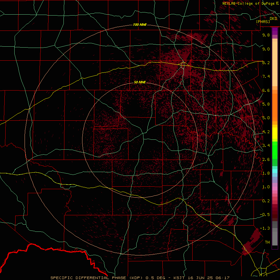The image size is (280, 280).
Task: Click the -0.5 scale value
Action: tap(265, 215)
